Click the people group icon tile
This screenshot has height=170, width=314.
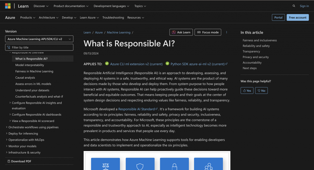click(209, 164)
